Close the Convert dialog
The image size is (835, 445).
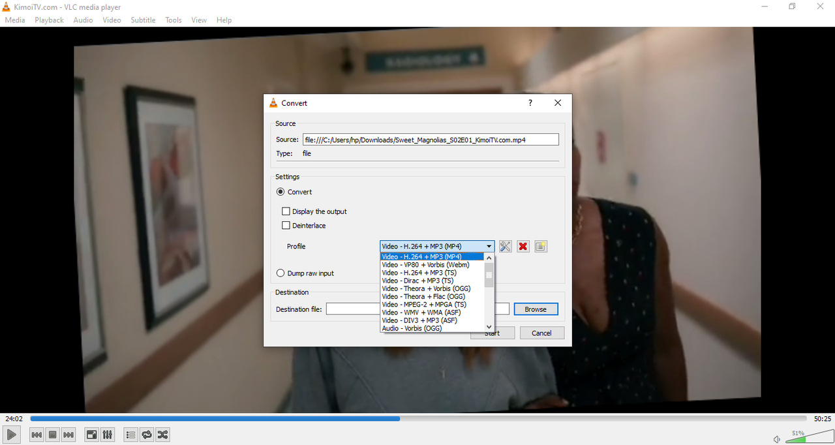point(558,103)
